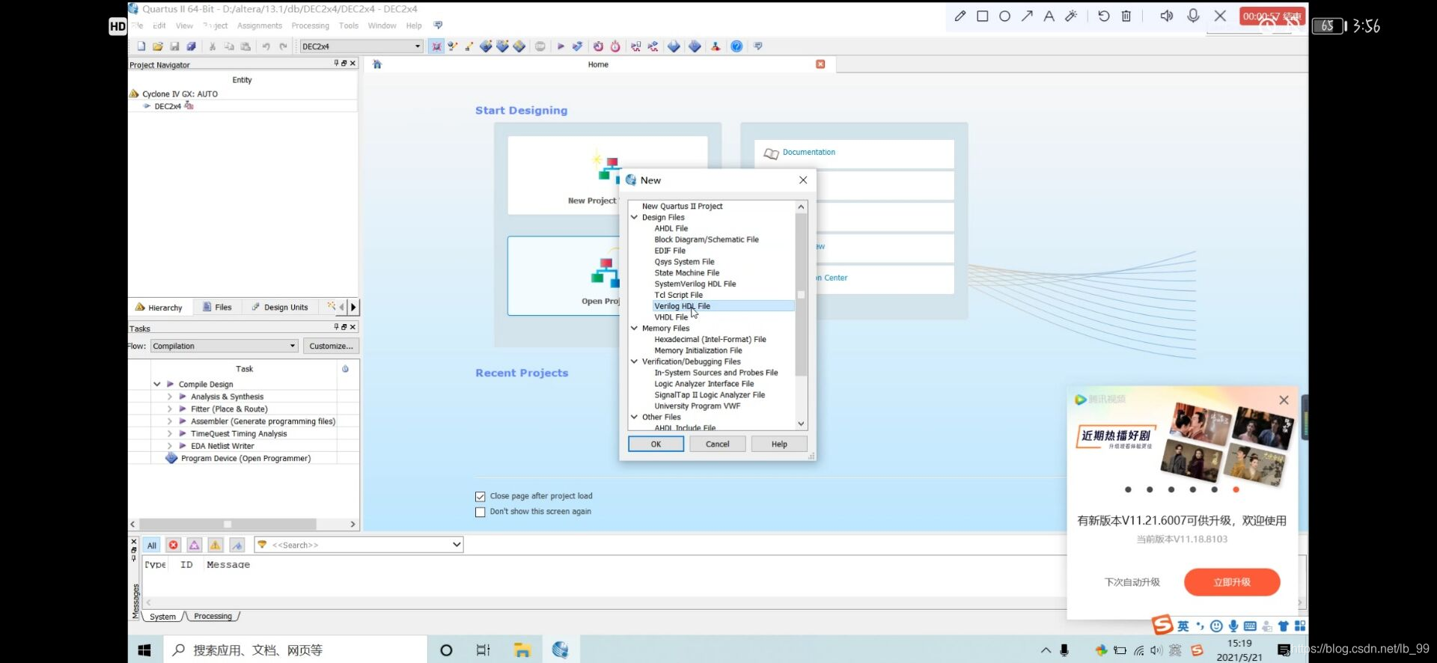
Task: Close the Home tab with red X
Action: [820, 64]
